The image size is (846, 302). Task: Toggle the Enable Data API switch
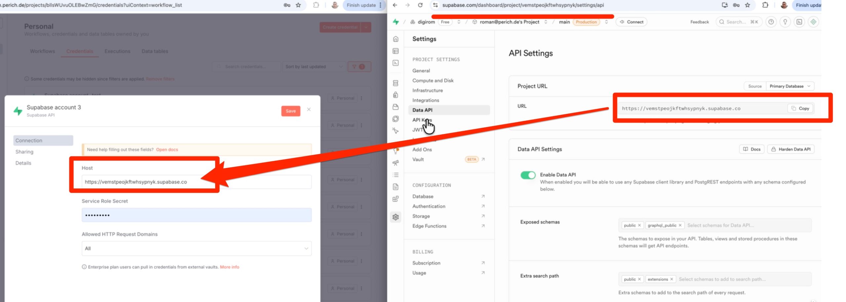528,175
